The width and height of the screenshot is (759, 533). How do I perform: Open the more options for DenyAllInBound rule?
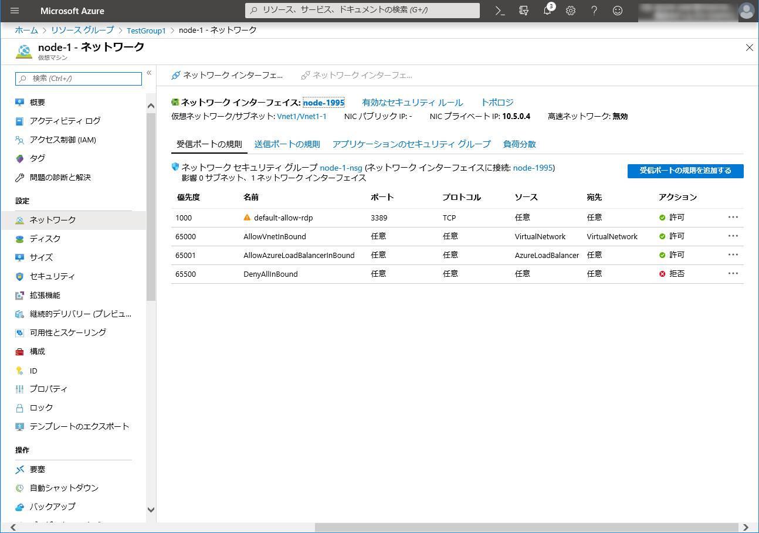pos(733,273)
